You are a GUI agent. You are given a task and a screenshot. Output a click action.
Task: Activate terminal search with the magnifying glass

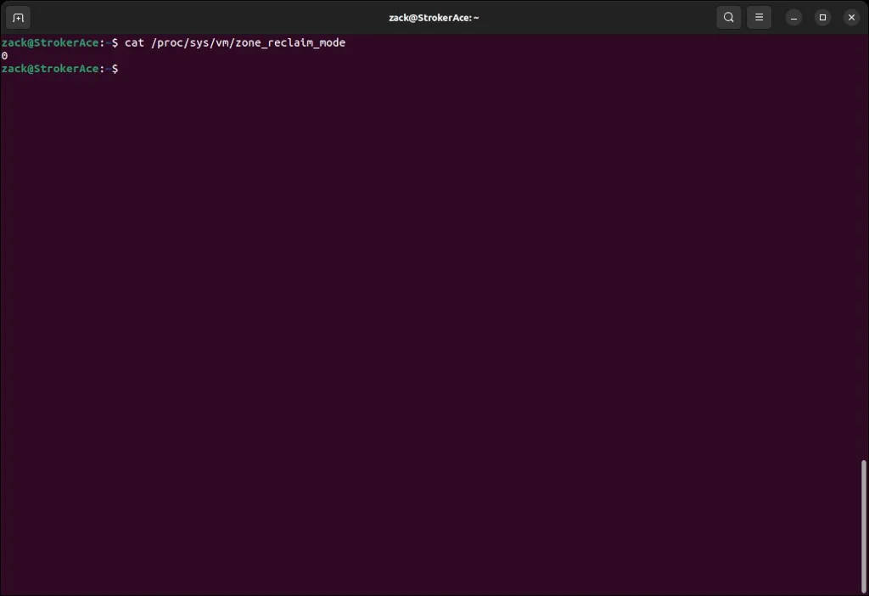728,17
